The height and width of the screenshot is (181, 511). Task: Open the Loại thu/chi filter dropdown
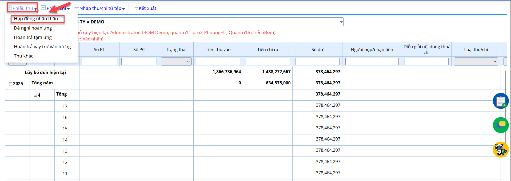[x=476, y=61]
